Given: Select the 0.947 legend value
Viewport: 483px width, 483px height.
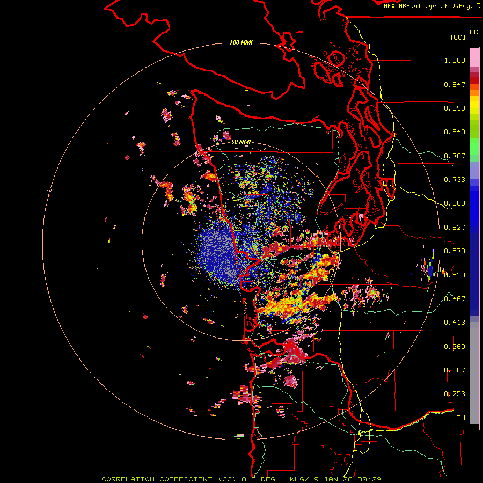Looking at the screenshot, I should click(455, 84).
